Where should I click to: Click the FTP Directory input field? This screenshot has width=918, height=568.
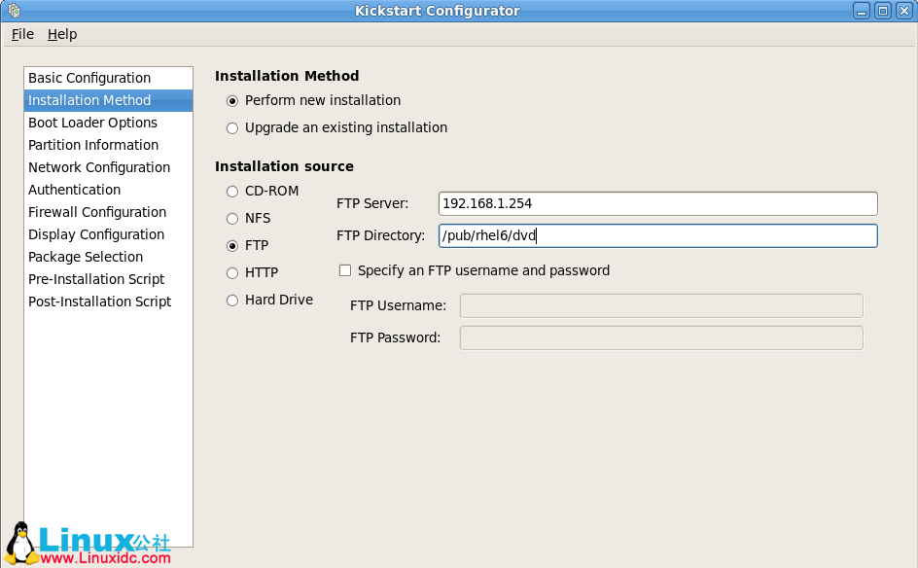[x=657, y=236]
